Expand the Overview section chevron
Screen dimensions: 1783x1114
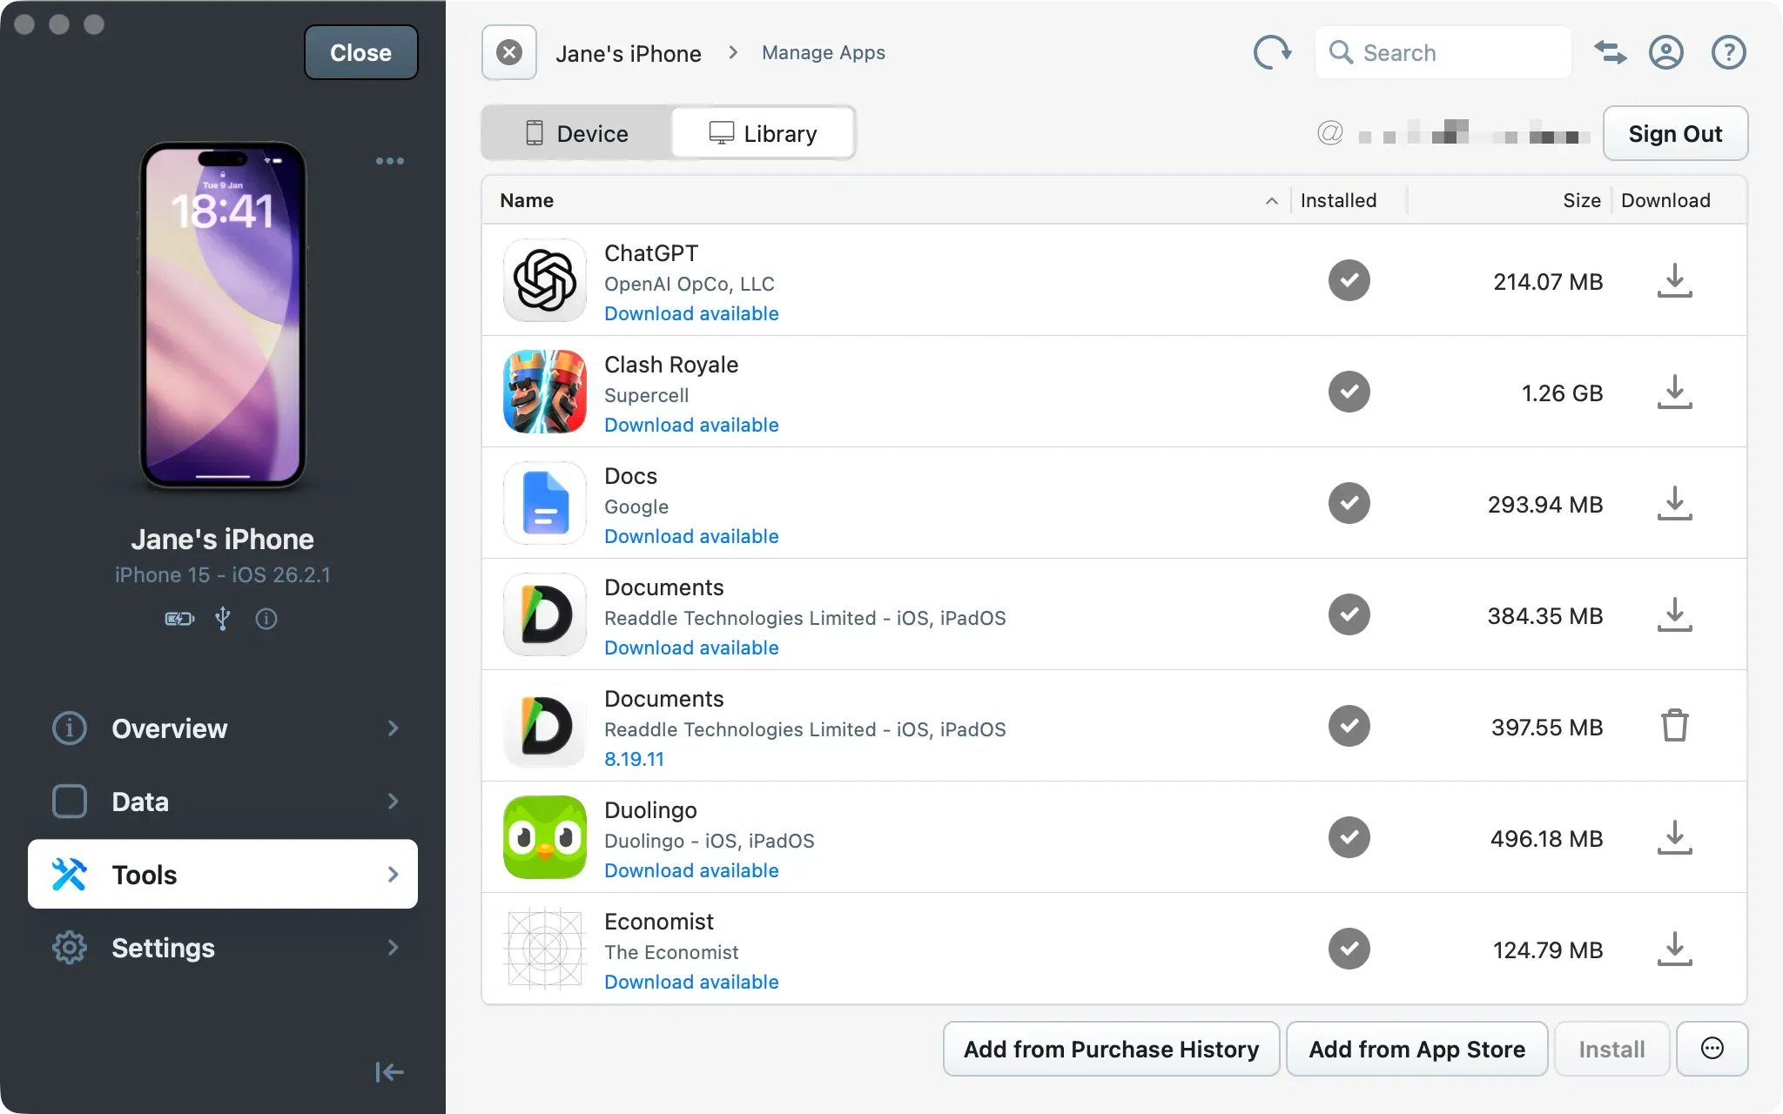(x=393, y=728)
